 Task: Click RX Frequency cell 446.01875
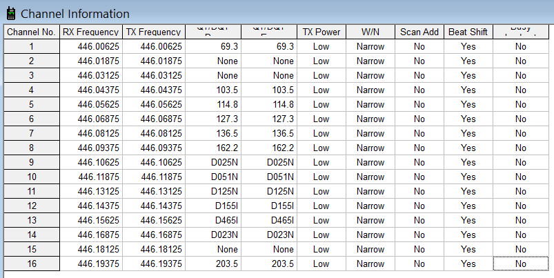tap(91, 61)
